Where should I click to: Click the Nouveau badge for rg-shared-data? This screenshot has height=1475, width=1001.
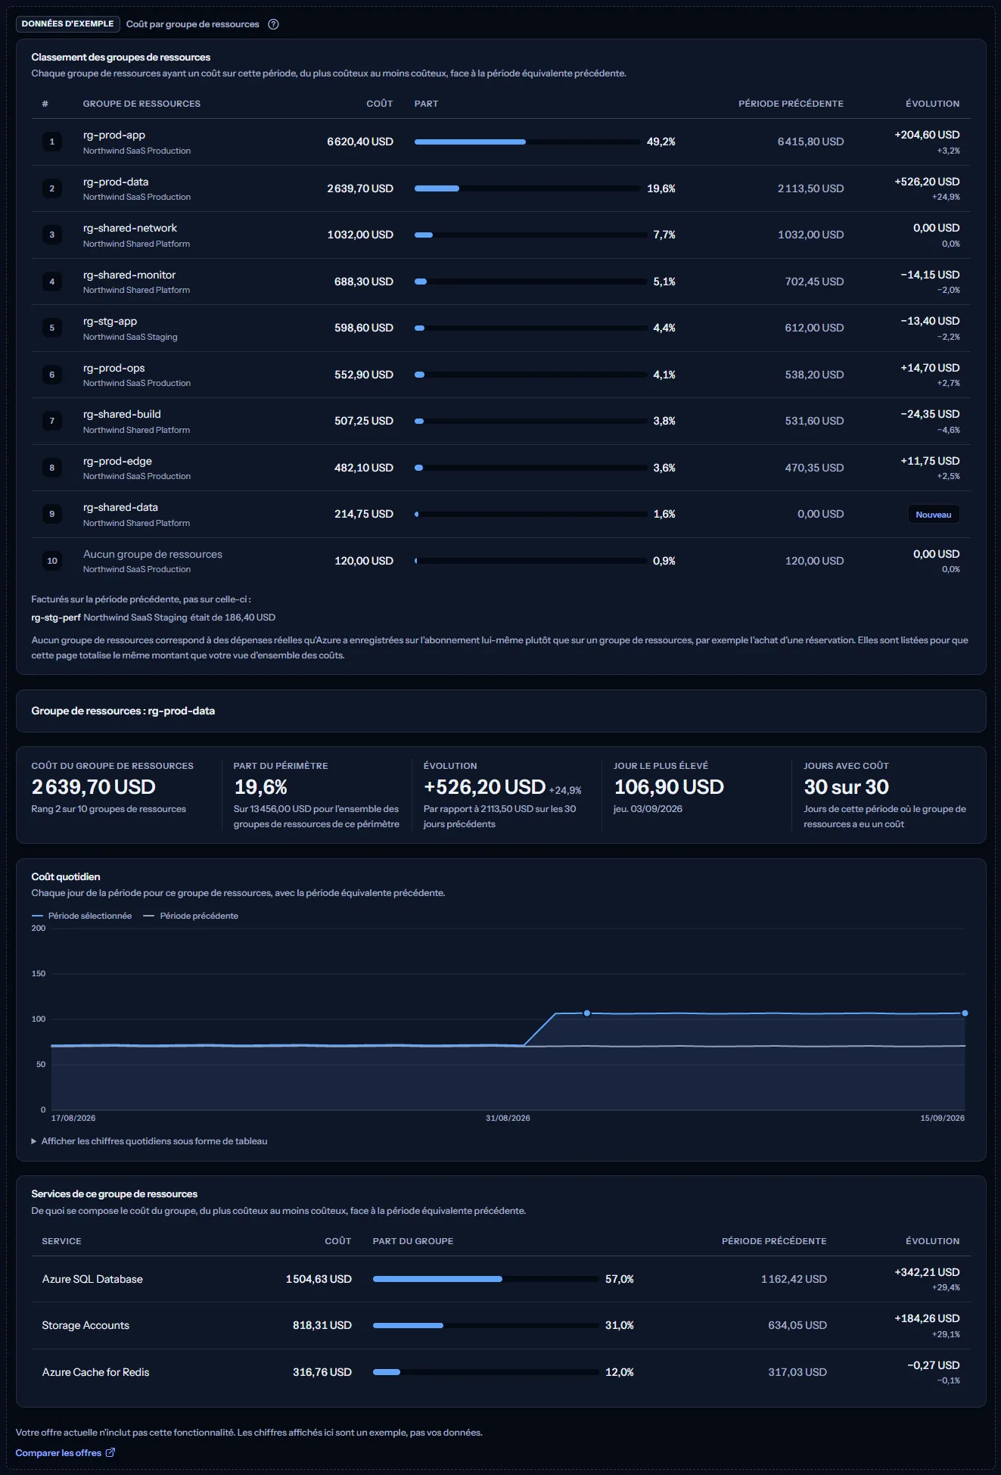(x=934, y=515)
